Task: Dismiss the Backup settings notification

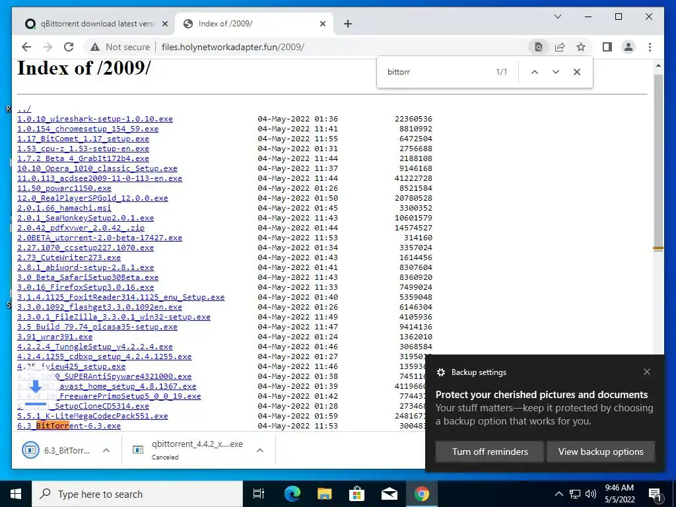Action: pyautogui.click(x=647, y=372)
